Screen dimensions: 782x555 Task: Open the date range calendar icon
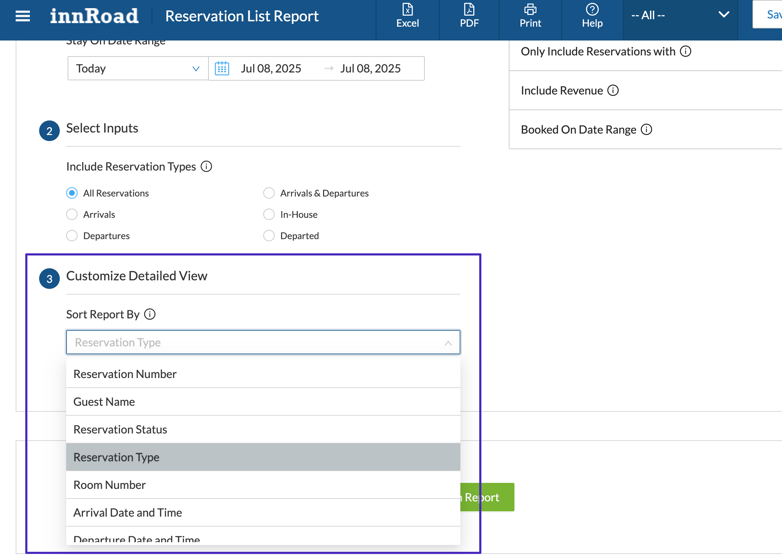tap(222, 68)
